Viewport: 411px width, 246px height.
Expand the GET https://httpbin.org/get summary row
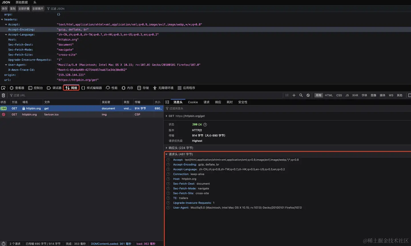pyautogui.click(x=166, y=116)
